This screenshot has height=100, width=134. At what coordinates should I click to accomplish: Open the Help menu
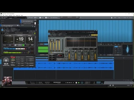pyautogui.click(x=22, y=16)
